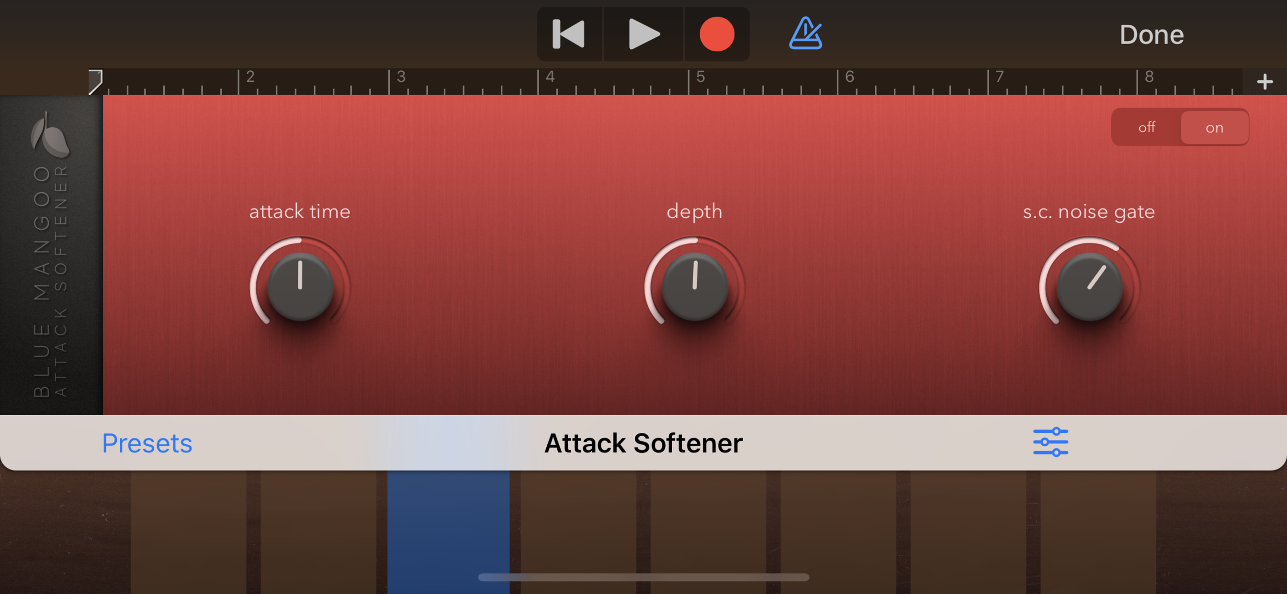The width and height of the screenshot is (1287, 594).
Task: Jump to bar 4 on the ruler
Action: tap(550, 77)
